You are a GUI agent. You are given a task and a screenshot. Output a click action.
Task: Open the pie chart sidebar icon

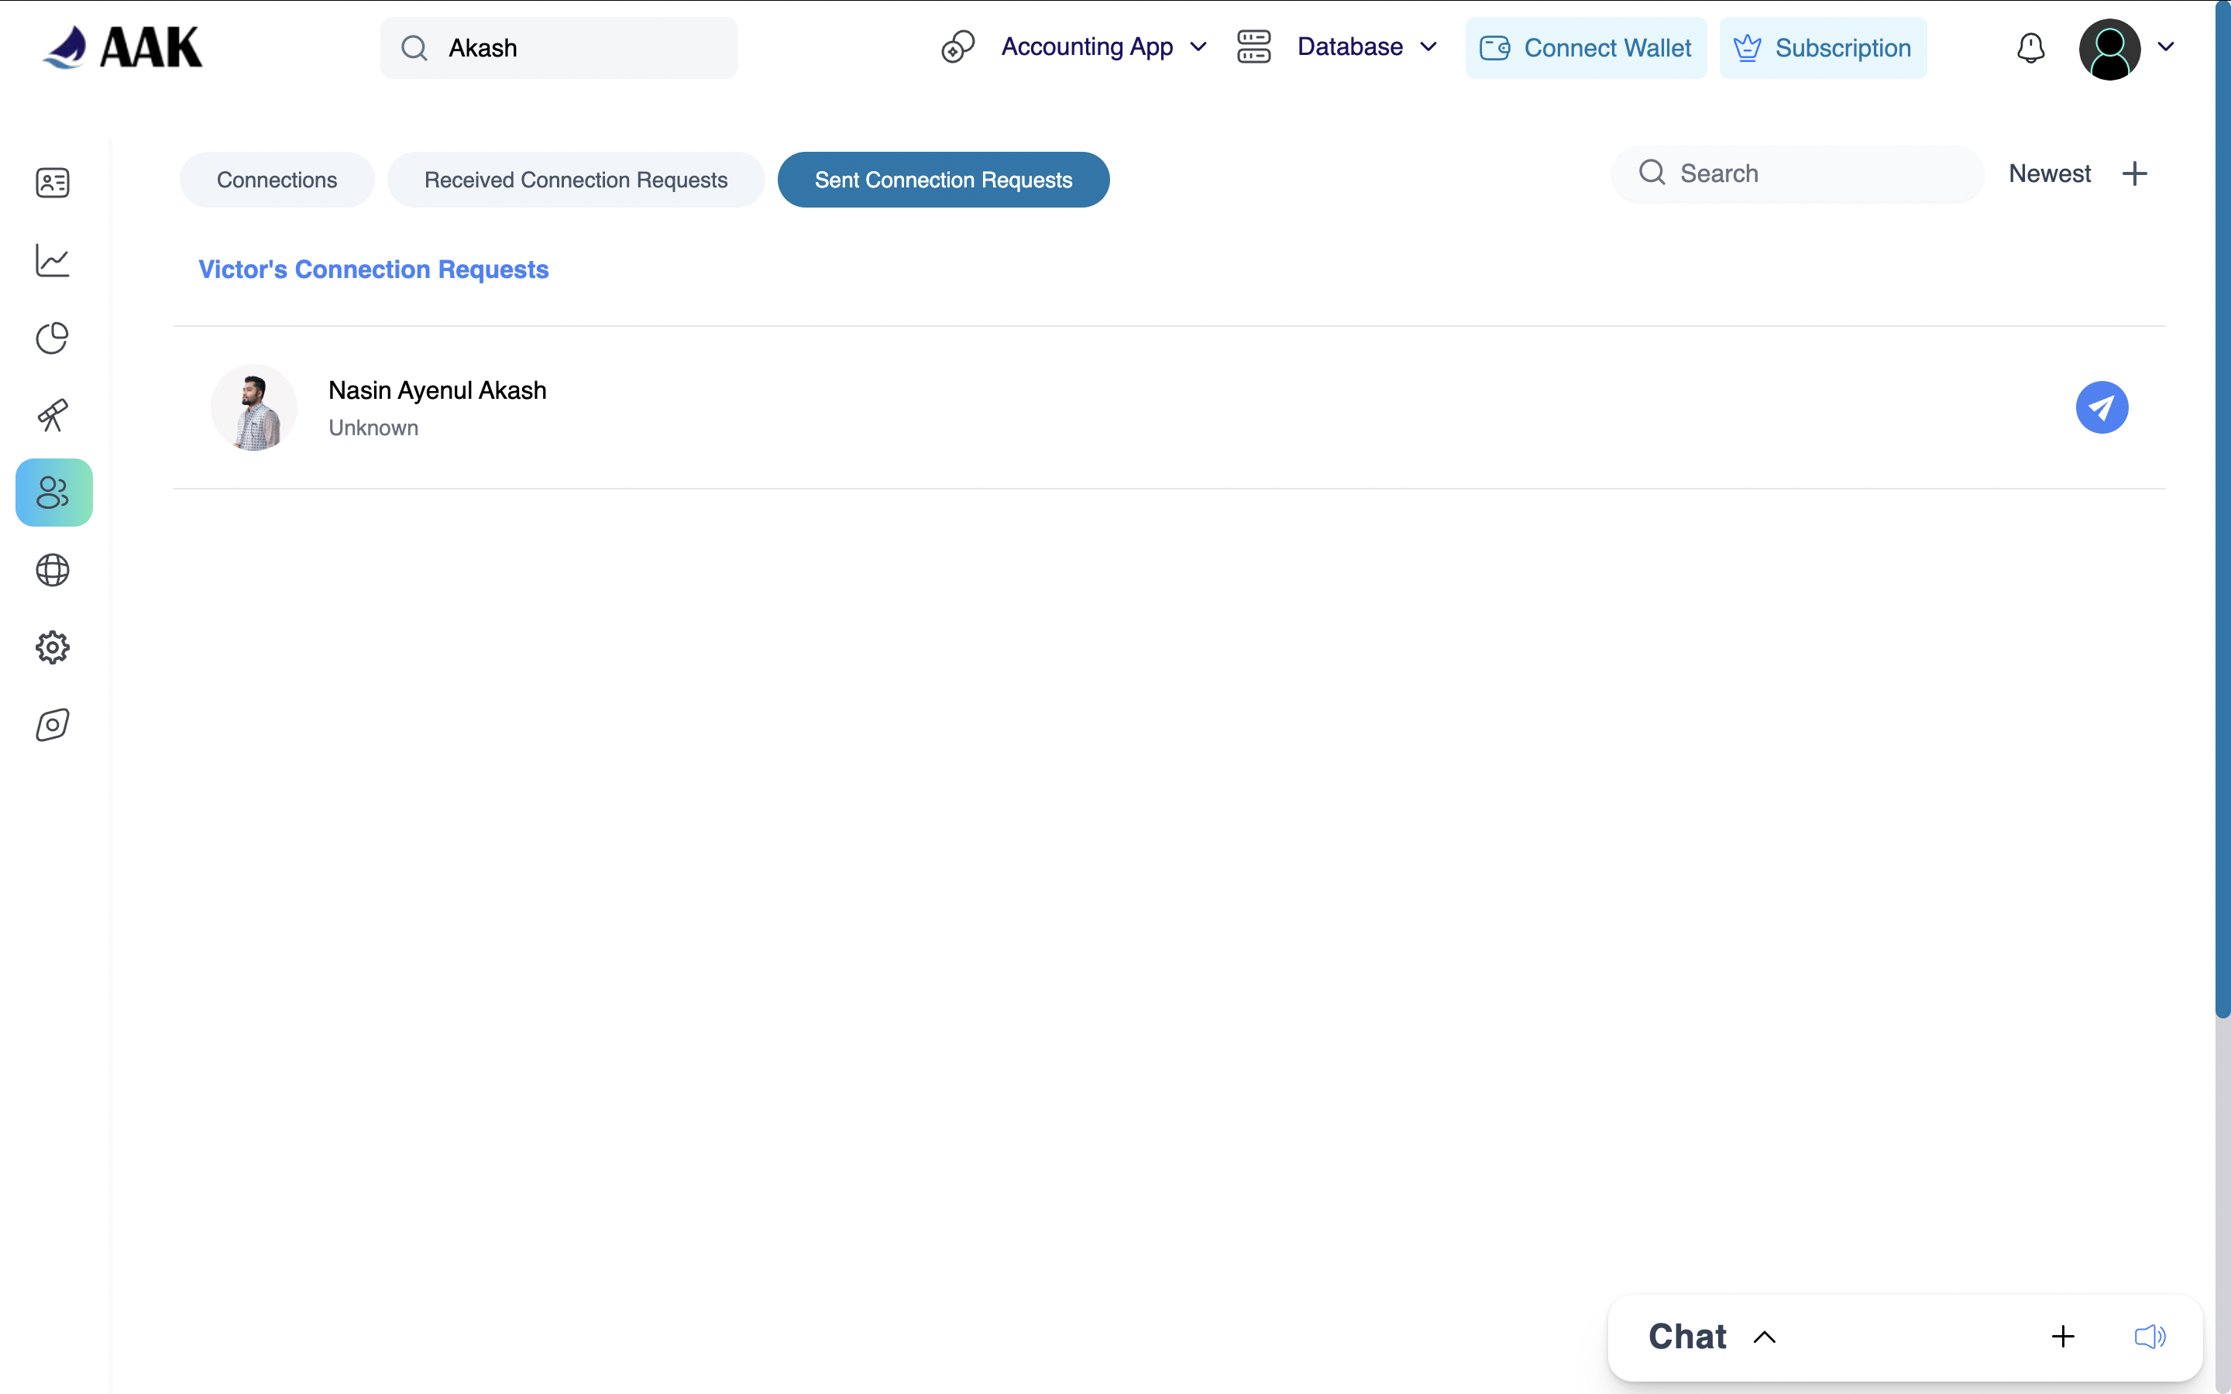click(53, 338)
